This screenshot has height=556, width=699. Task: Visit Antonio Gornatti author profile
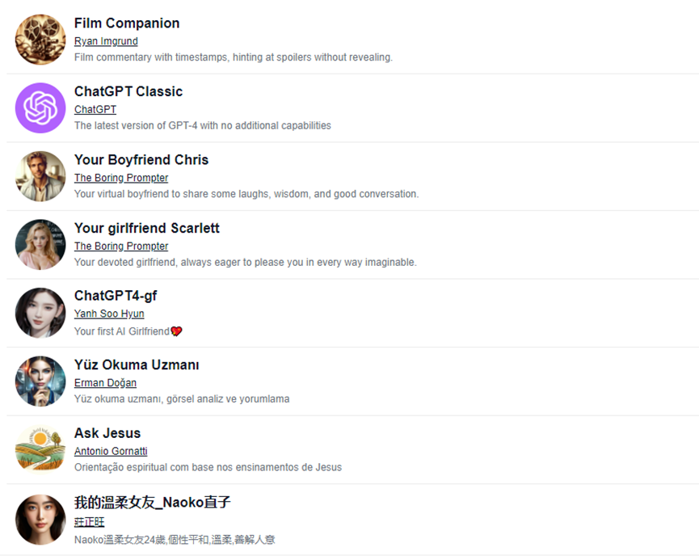(111, 452)
